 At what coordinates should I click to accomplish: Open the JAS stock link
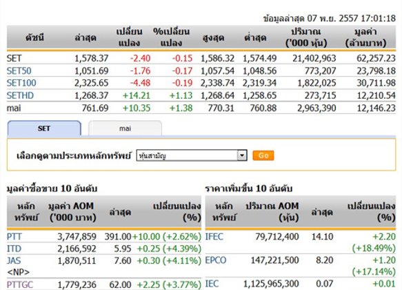point(14,261)
